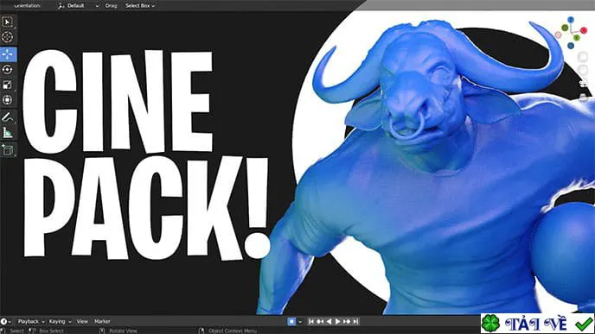Select the Add Cube tool
The image size is (595, 334).
click(8, 150)
